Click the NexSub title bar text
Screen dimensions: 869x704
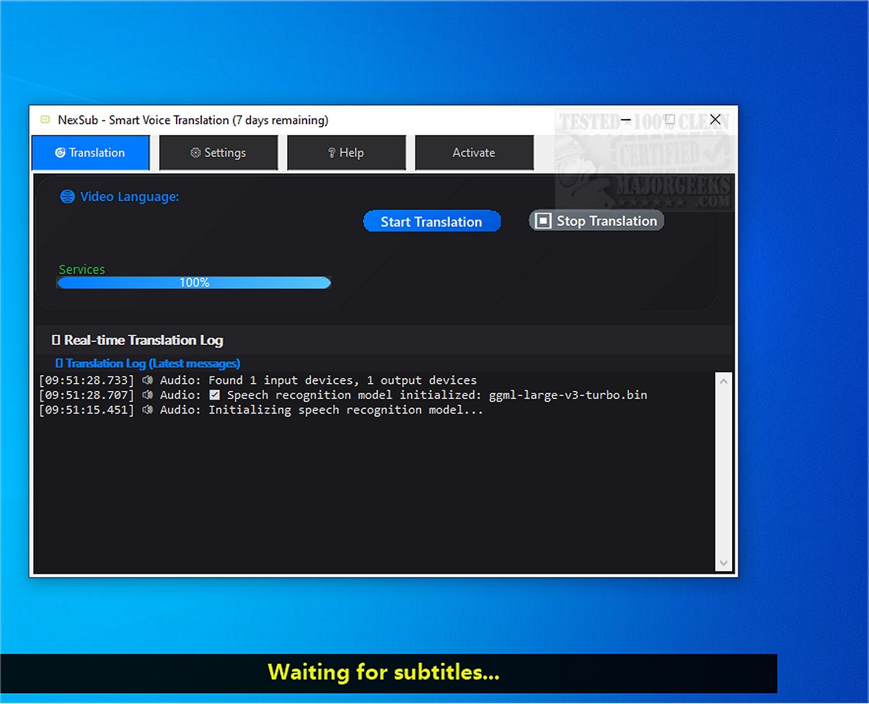[193, 120]
